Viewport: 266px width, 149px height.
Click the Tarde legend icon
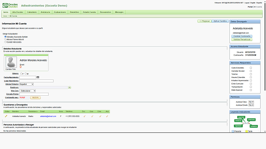tap(246, 131)
